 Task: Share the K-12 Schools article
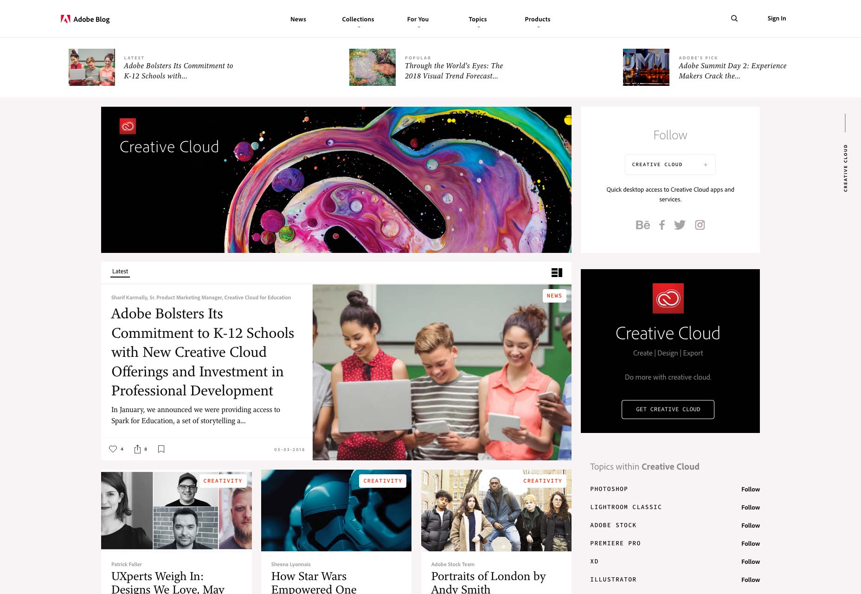pos(137,449)
